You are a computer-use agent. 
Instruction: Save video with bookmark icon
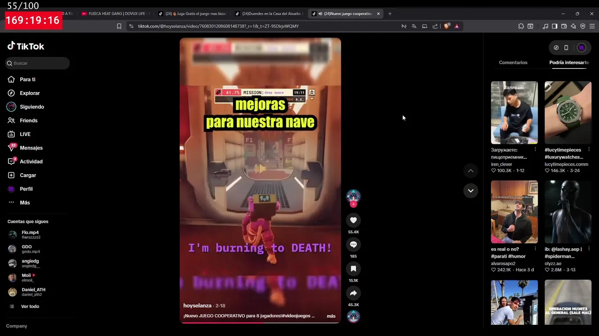coord(353,268)
